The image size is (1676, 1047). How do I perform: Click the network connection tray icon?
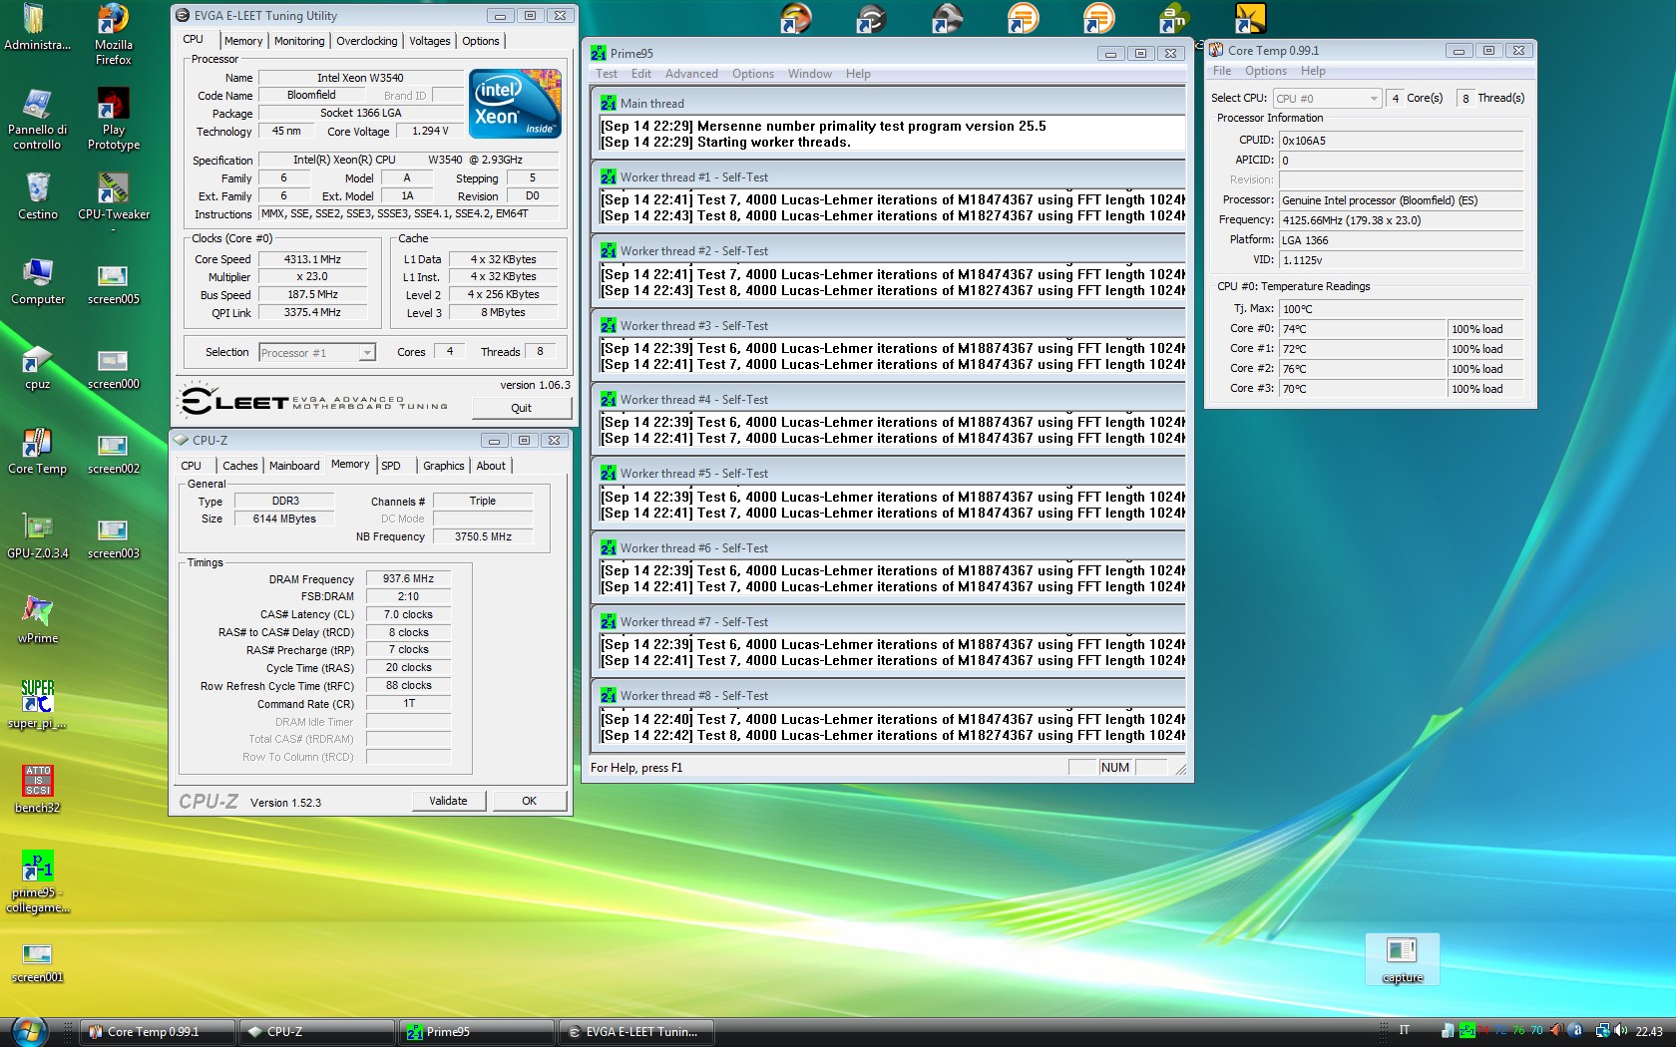[1602, 1031]
